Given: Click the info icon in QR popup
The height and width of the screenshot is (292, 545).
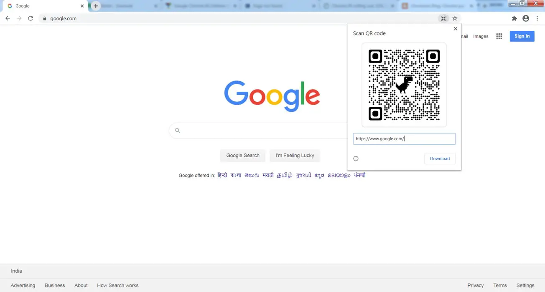Looking at the screenshot, I should pos(356,159).
